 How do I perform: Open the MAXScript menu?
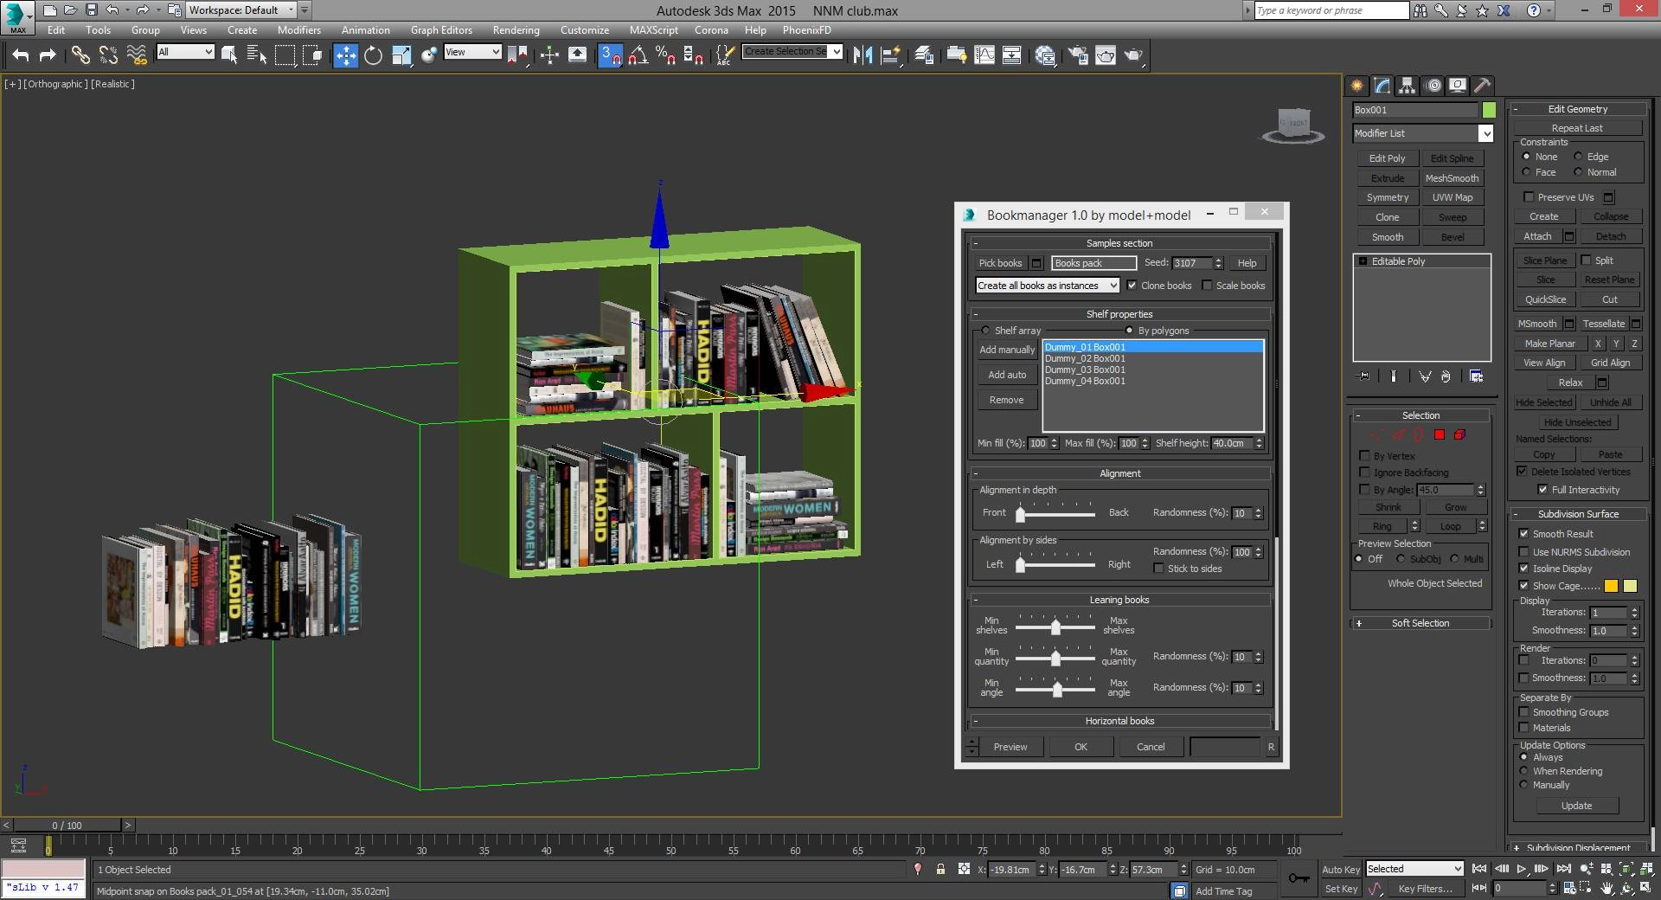click(x=653, y=30)
